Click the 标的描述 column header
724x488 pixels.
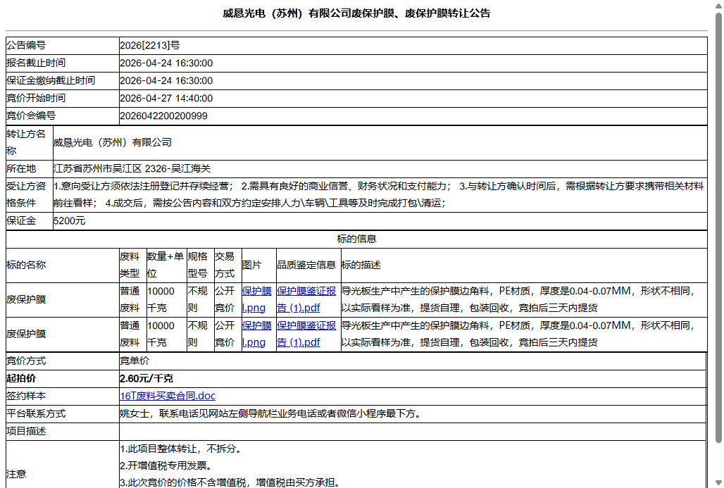[x=524, y=265]
